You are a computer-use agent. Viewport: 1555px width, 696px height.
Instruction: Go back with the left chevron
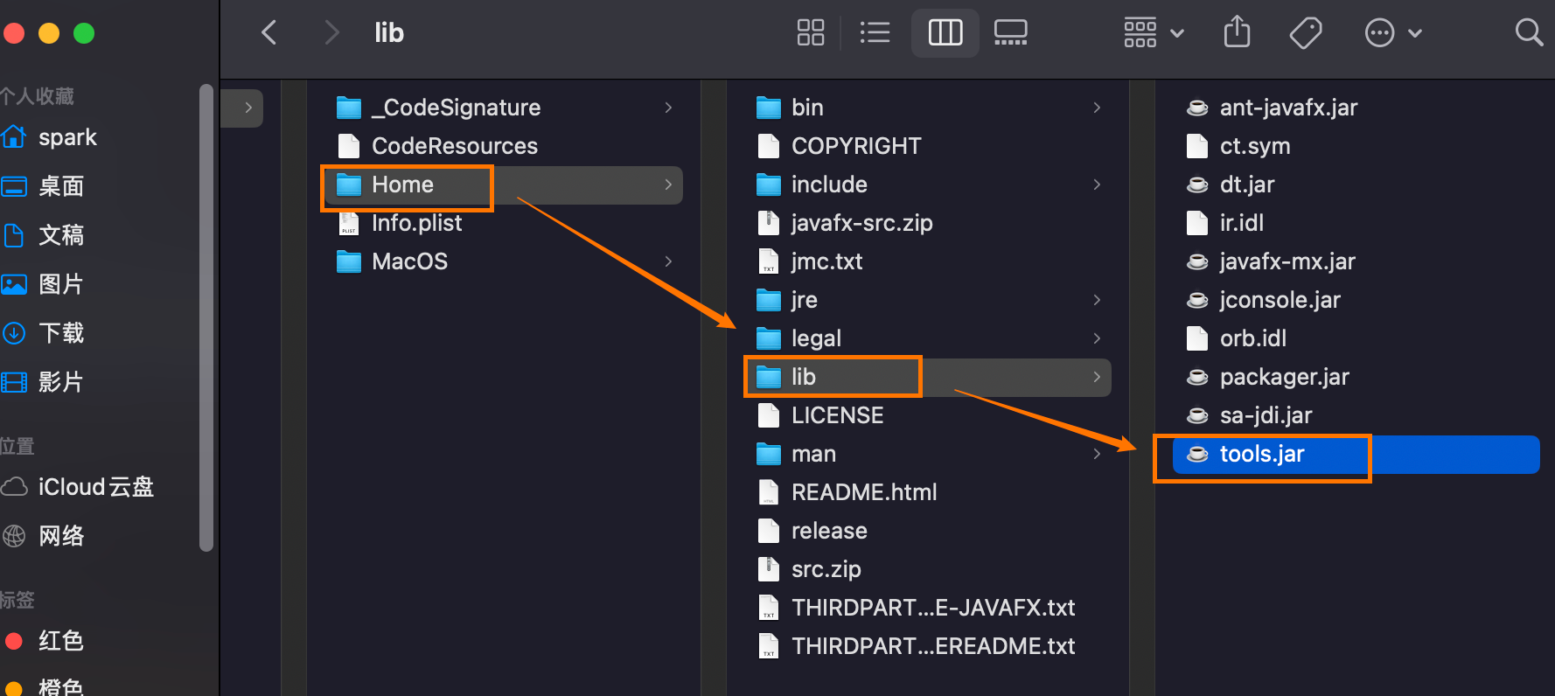(x=269, y=33)
